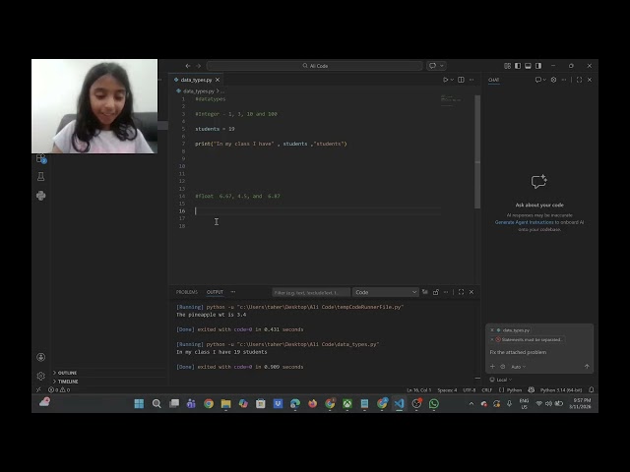Close the Chat panel
The height and width of the screenshot is (472, 630).
click(x=590, y=80)
